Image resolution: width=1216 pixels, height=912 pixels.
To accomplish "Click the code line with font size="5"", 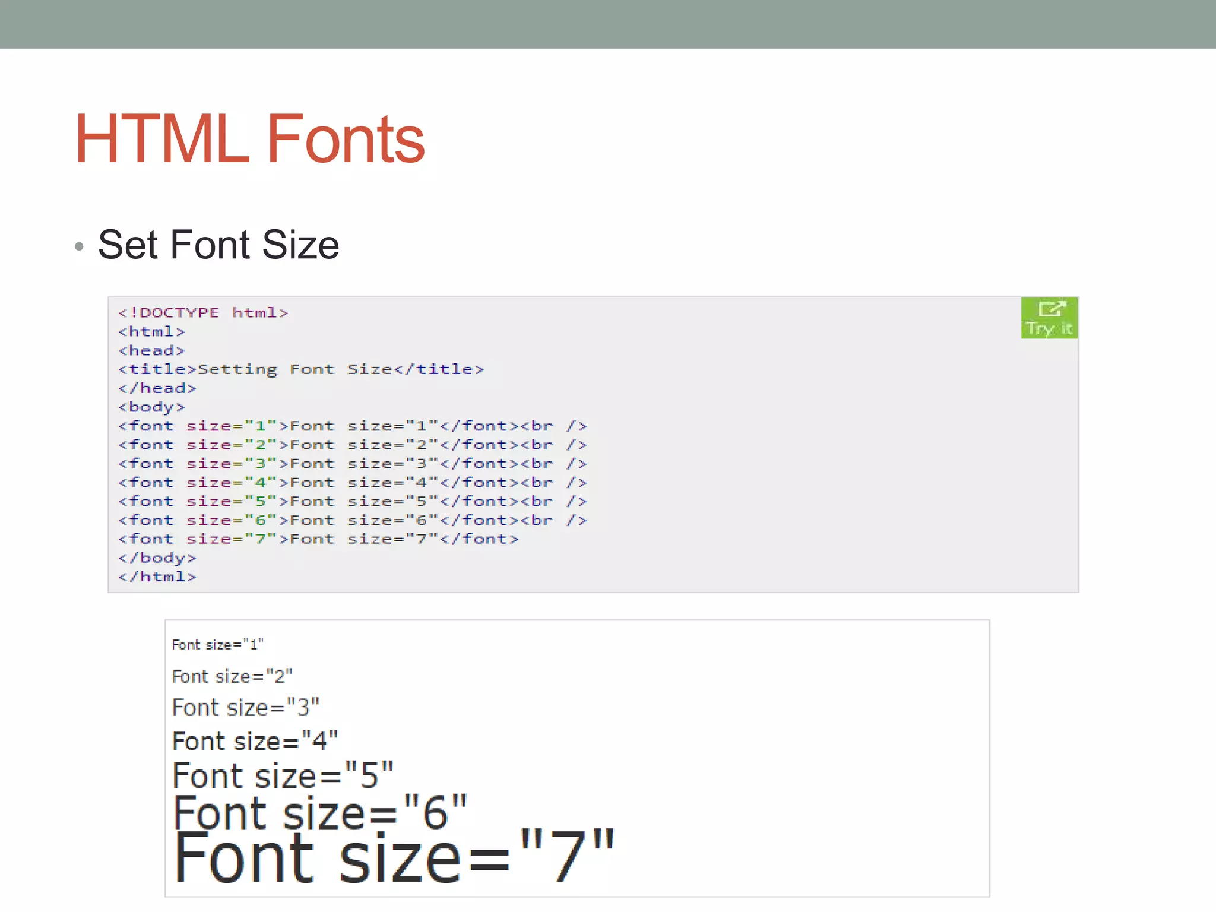I will click(353, 502).
